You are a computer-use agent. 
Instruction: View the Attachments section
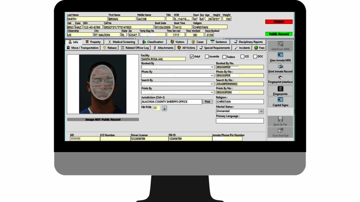point(164,48)
